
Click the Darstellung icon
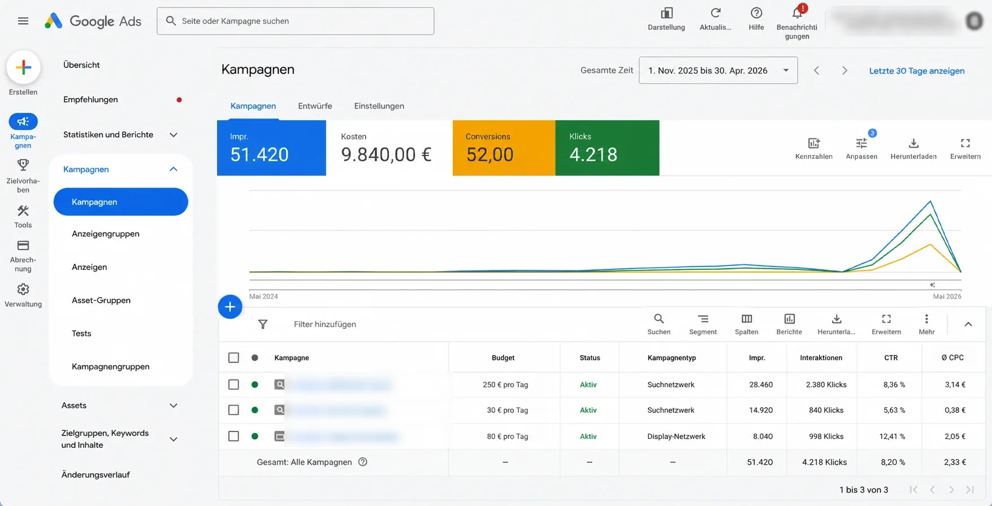tap(666, 13)
